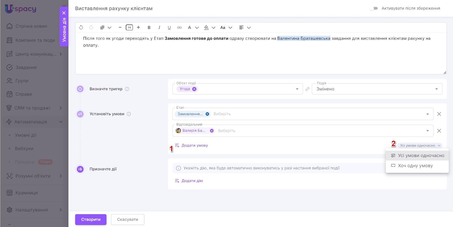Click the Створити button
The width and height of the screenshot is (453, 227).
coord(91,219)
